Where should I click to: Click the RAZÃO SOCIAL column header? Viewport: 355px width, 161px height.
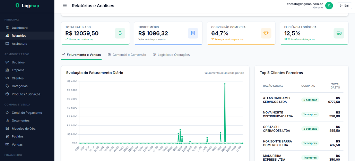[x=273, y=86]
